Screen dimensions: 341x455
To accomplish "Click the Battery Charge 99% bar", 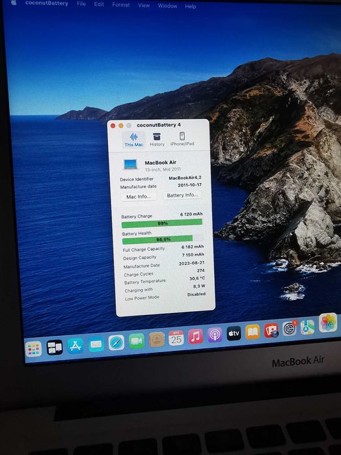I will click(x=162, y=223).
